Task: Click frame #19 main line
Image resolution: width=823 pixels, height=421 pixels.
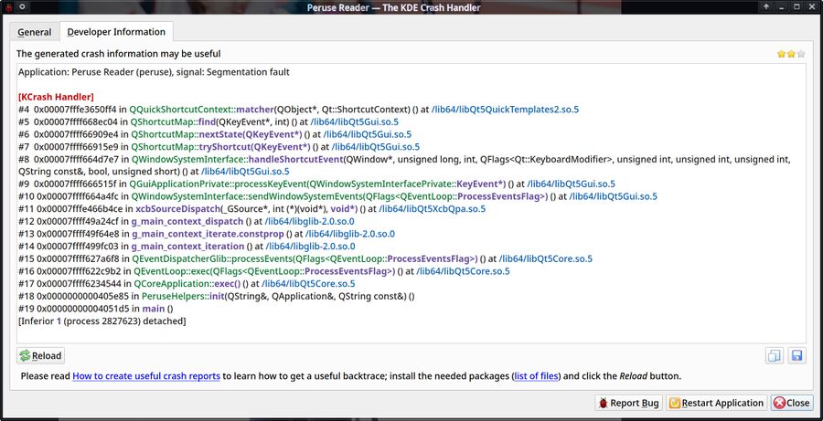Action: pyautogui.click(x=96, y=309)
